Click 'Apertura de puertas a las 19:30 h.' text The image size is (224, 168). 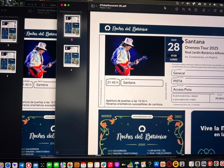[x=127, y=101]
